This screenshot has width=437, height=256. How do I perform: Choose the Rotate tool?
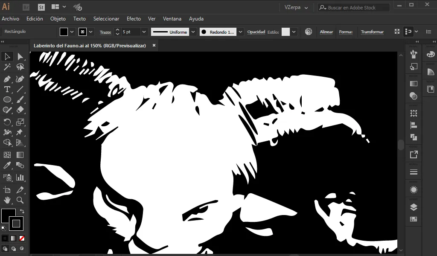coord(7,122)
